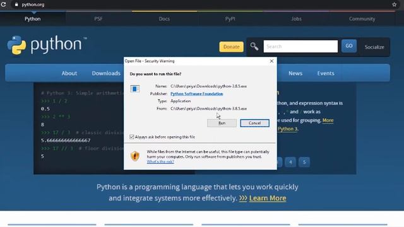The height and width of the screenshot is (227, 404).
Task: Click the python.org address bar URL
Action: [x=33, y=4]
